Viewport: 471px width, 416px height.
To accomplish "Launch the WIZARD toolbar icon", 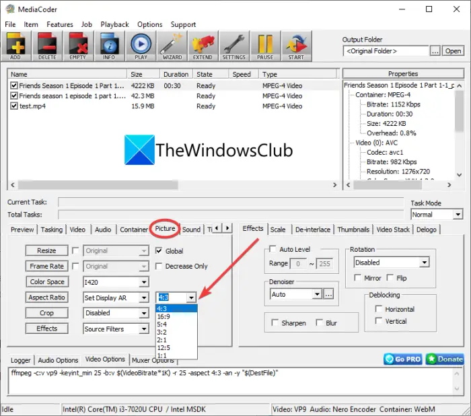I will (x=172, y=46).
